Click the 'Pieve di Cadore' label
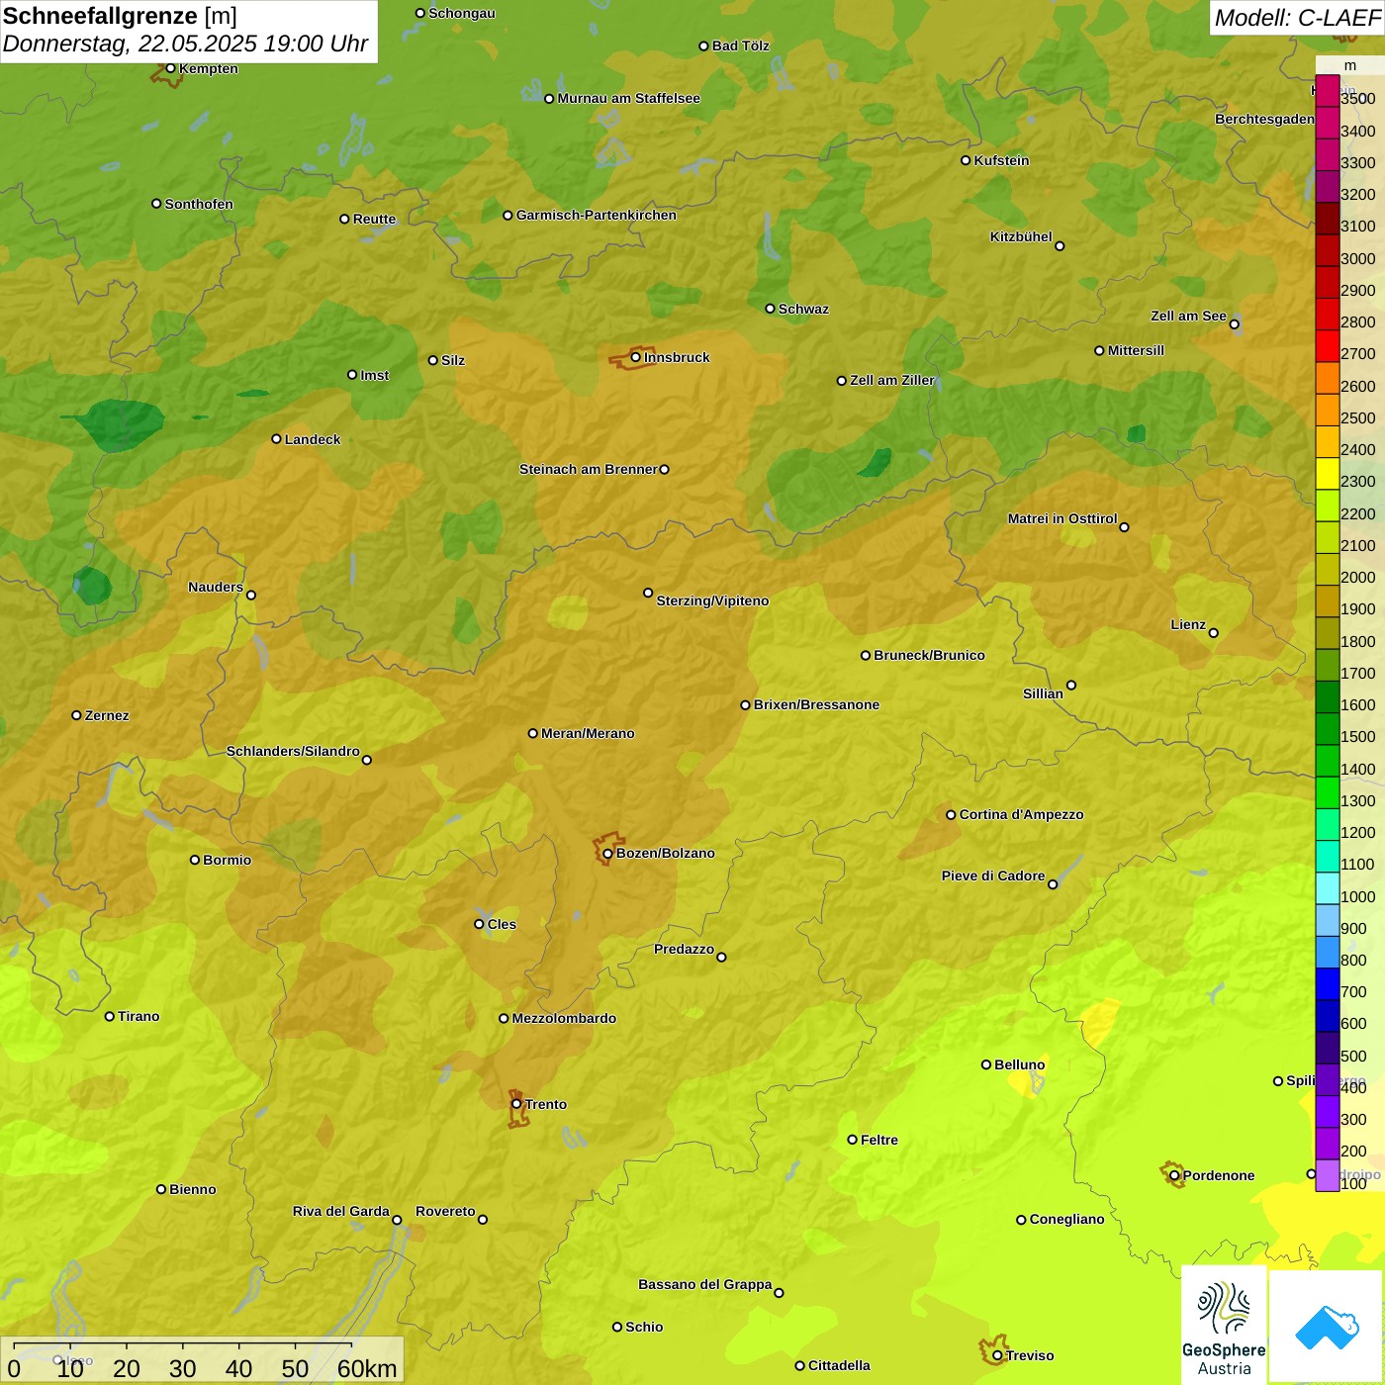This screenshot has width=1385, height=1385. tap(993, 876)
